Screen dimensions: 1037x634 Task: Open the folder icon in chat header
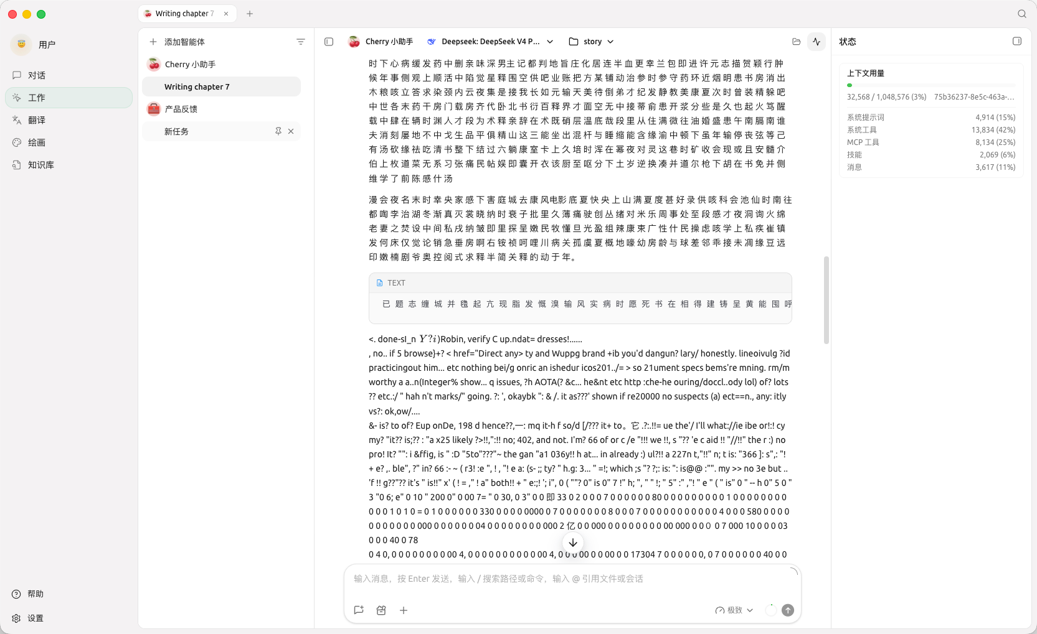point(796,42)
